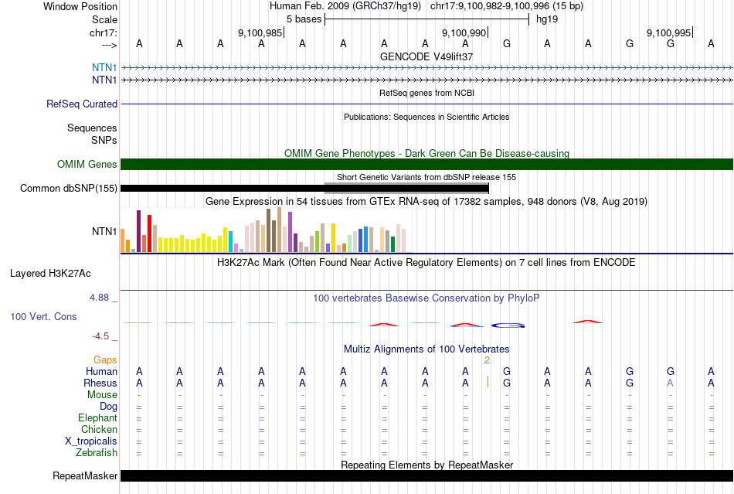Select the Rhesus species label
734x494 pixels.
[100, 383]
